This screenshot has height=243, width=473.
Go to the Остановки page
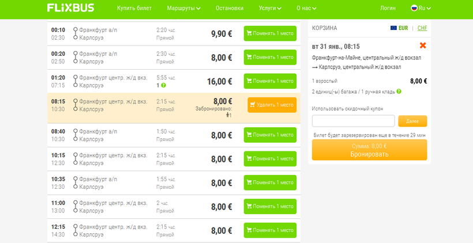(x=230, y=8)
